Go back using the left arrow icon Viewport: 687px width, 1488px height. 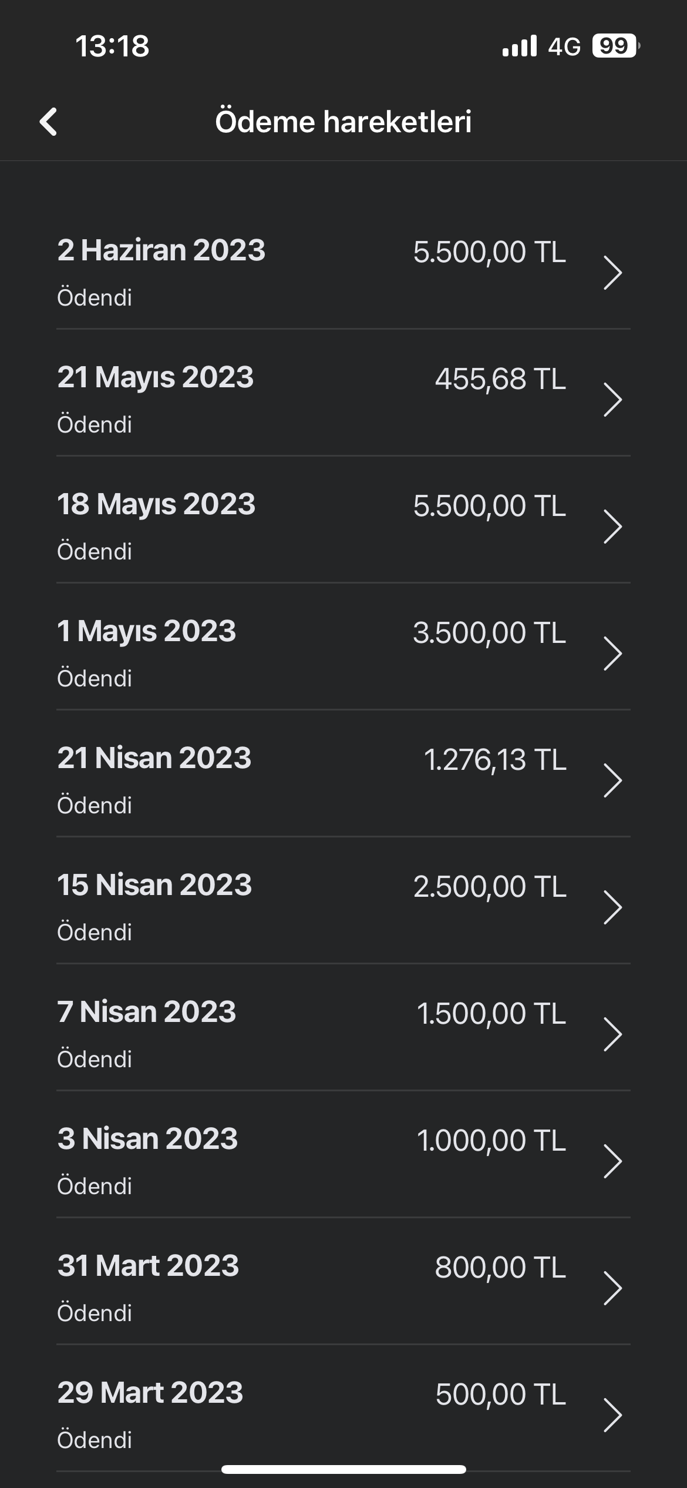point(48,122)
